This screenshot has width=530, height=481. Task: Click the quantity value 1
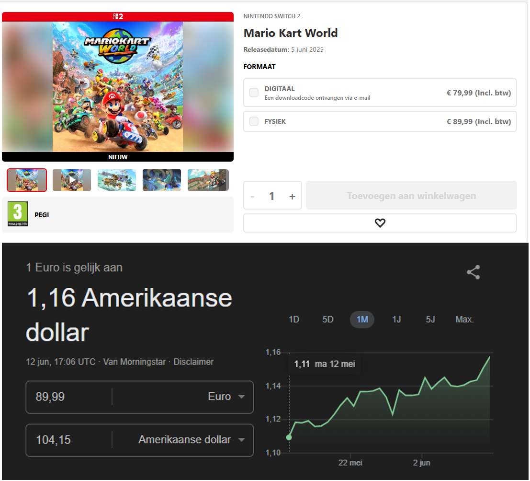coord(271,196)
